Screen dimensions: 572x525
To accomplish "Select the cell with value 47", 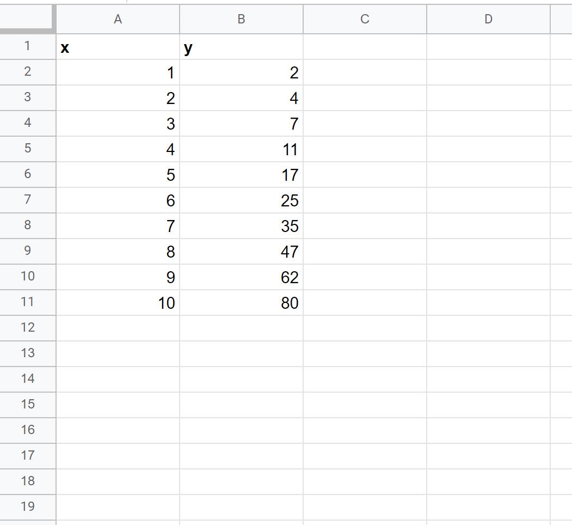I will tap(241, 251).
